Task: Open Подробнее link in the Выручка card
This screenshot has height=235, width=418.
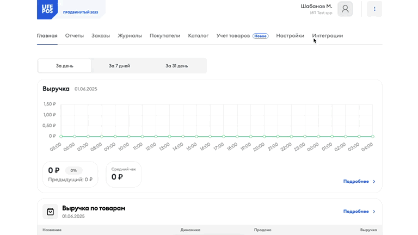Action: (x=356, y=182)
